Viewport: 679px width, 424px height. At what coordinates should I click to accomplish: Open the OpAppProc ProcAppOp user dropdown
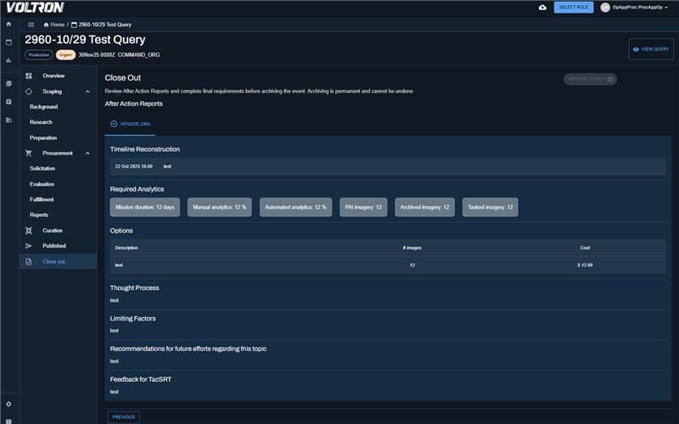(x=637, y=8)
